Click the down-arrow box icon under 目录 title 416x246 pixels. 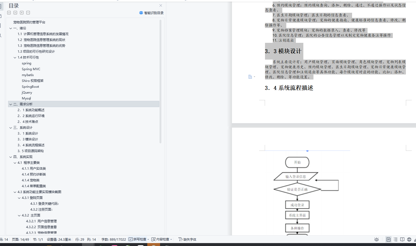point(9,13)
